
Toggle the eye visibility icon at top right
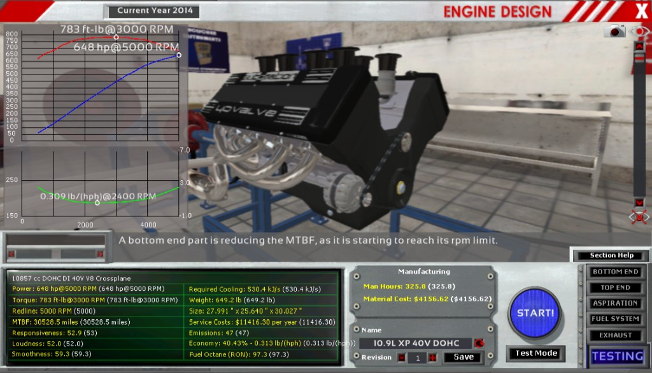639,31
